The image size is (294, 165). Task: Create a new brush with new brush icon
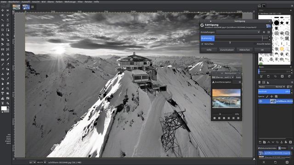click(x=268, y=77)
